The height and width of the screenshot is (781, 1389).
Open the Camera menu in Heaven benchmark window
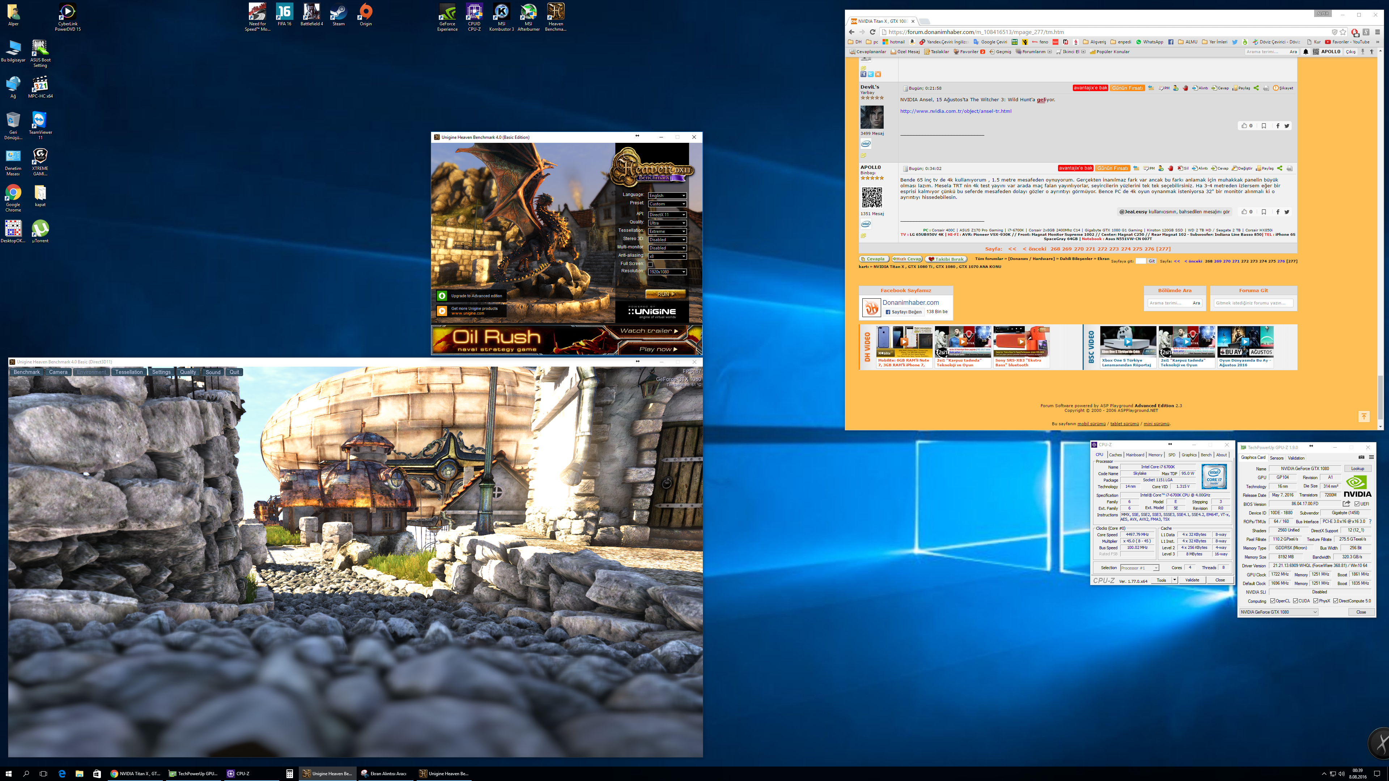pos(58,372)
